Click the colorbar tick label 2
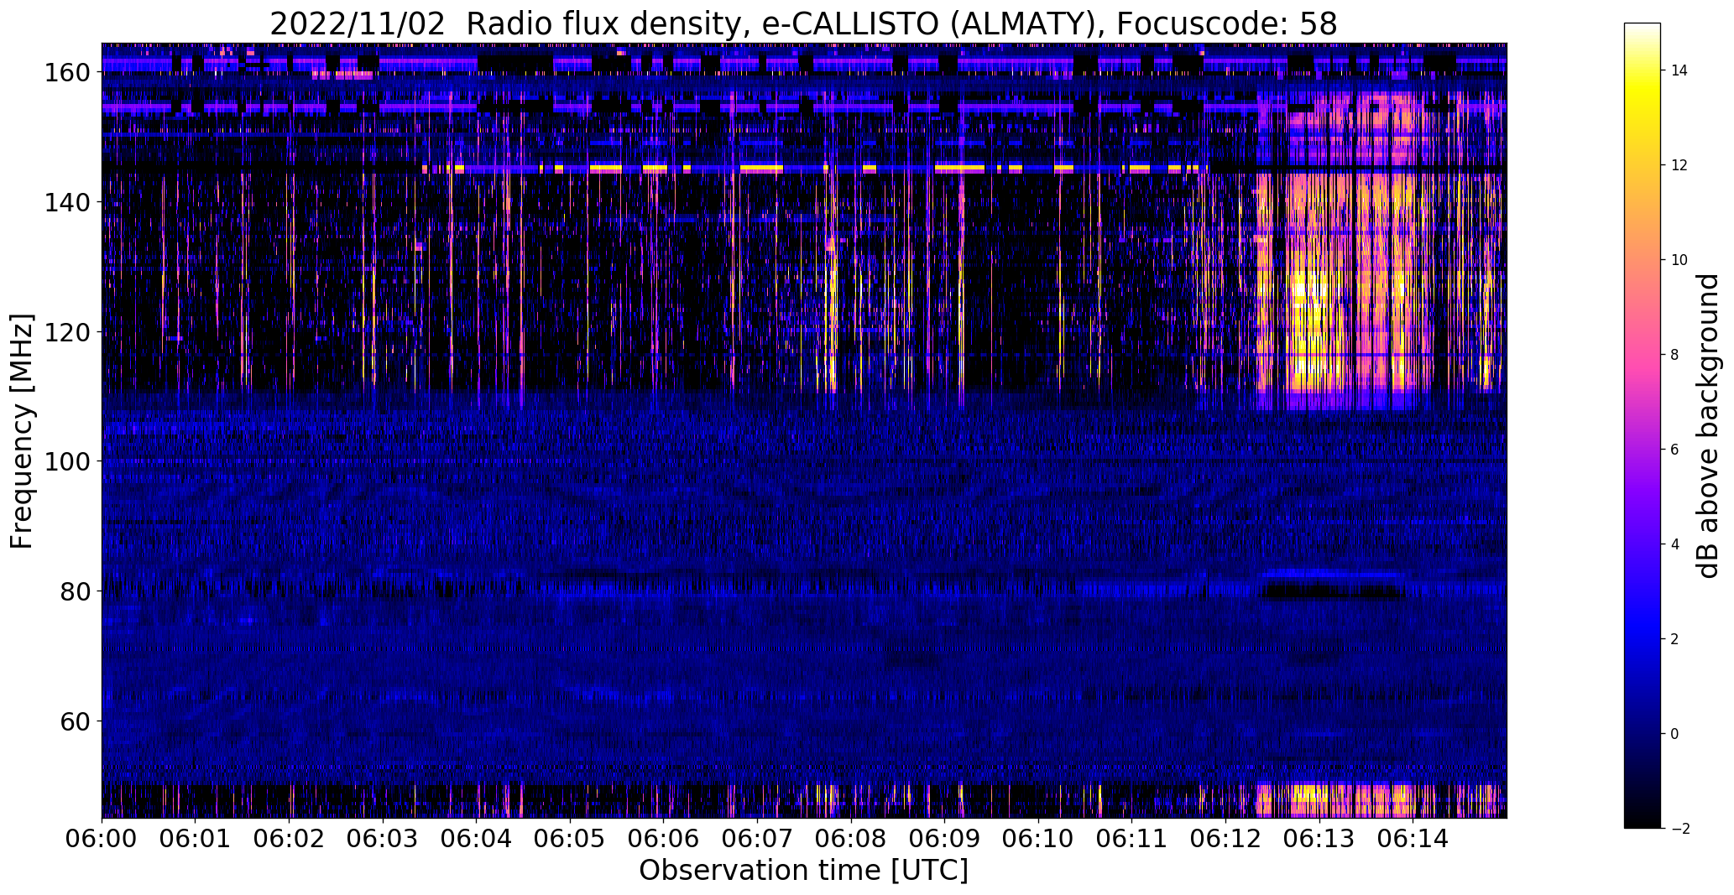Image resolution: width=1734 pixels, height=895 pixels. [1675, 639]
